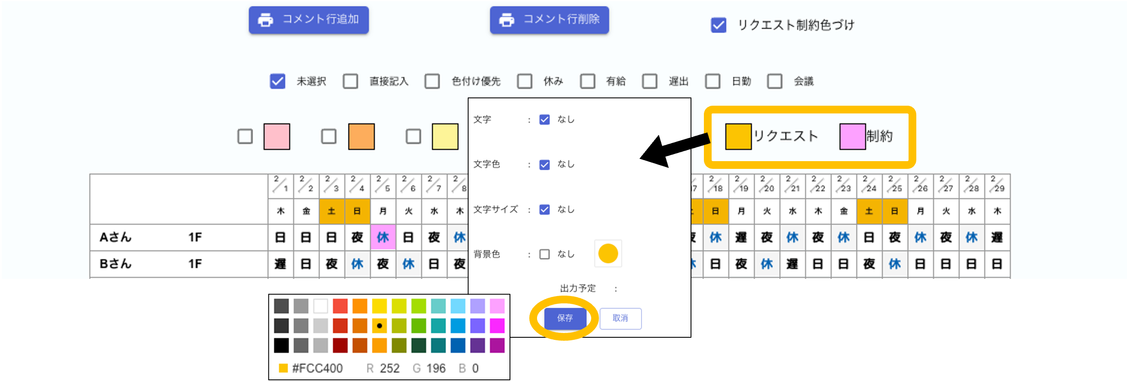
Task: Choose the black swatch in color palette
Action: [x=281, y=345]
